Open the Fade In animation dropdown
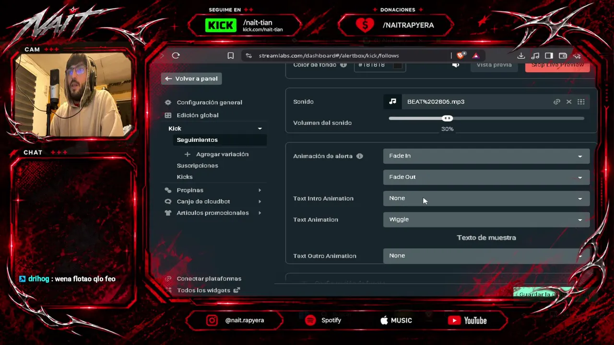Viewport: 614px width, 345px height. click(486, 156)
